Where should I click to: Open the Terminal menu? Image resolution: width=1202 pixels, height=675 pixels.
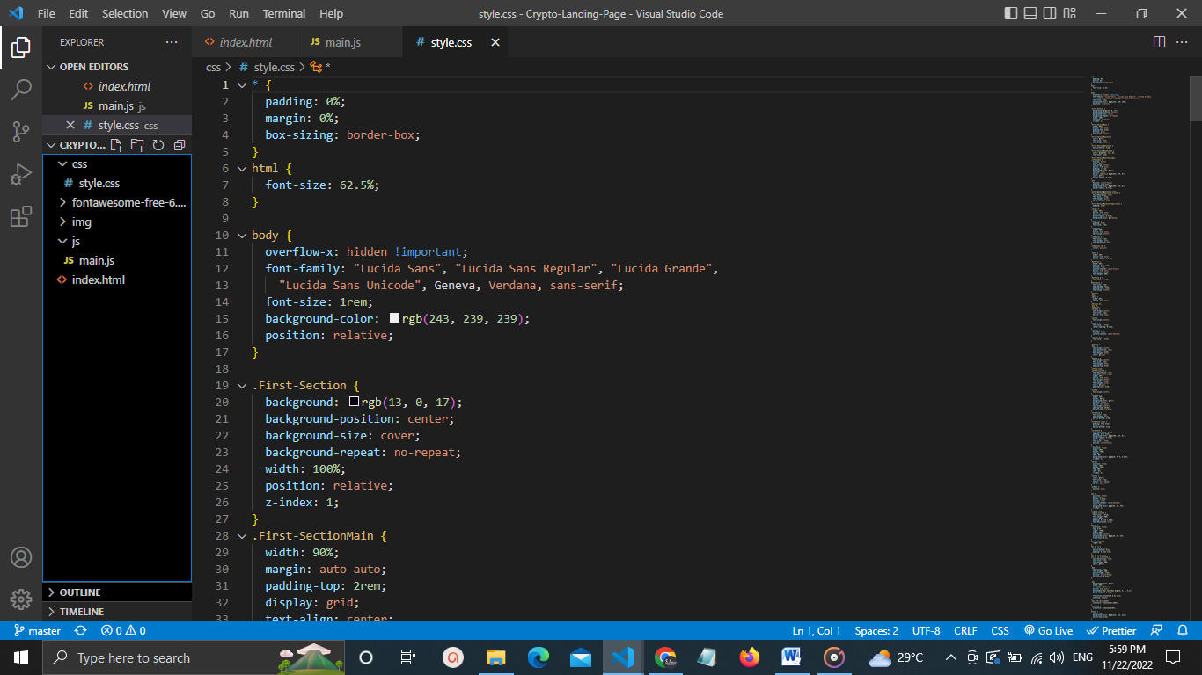283,13
